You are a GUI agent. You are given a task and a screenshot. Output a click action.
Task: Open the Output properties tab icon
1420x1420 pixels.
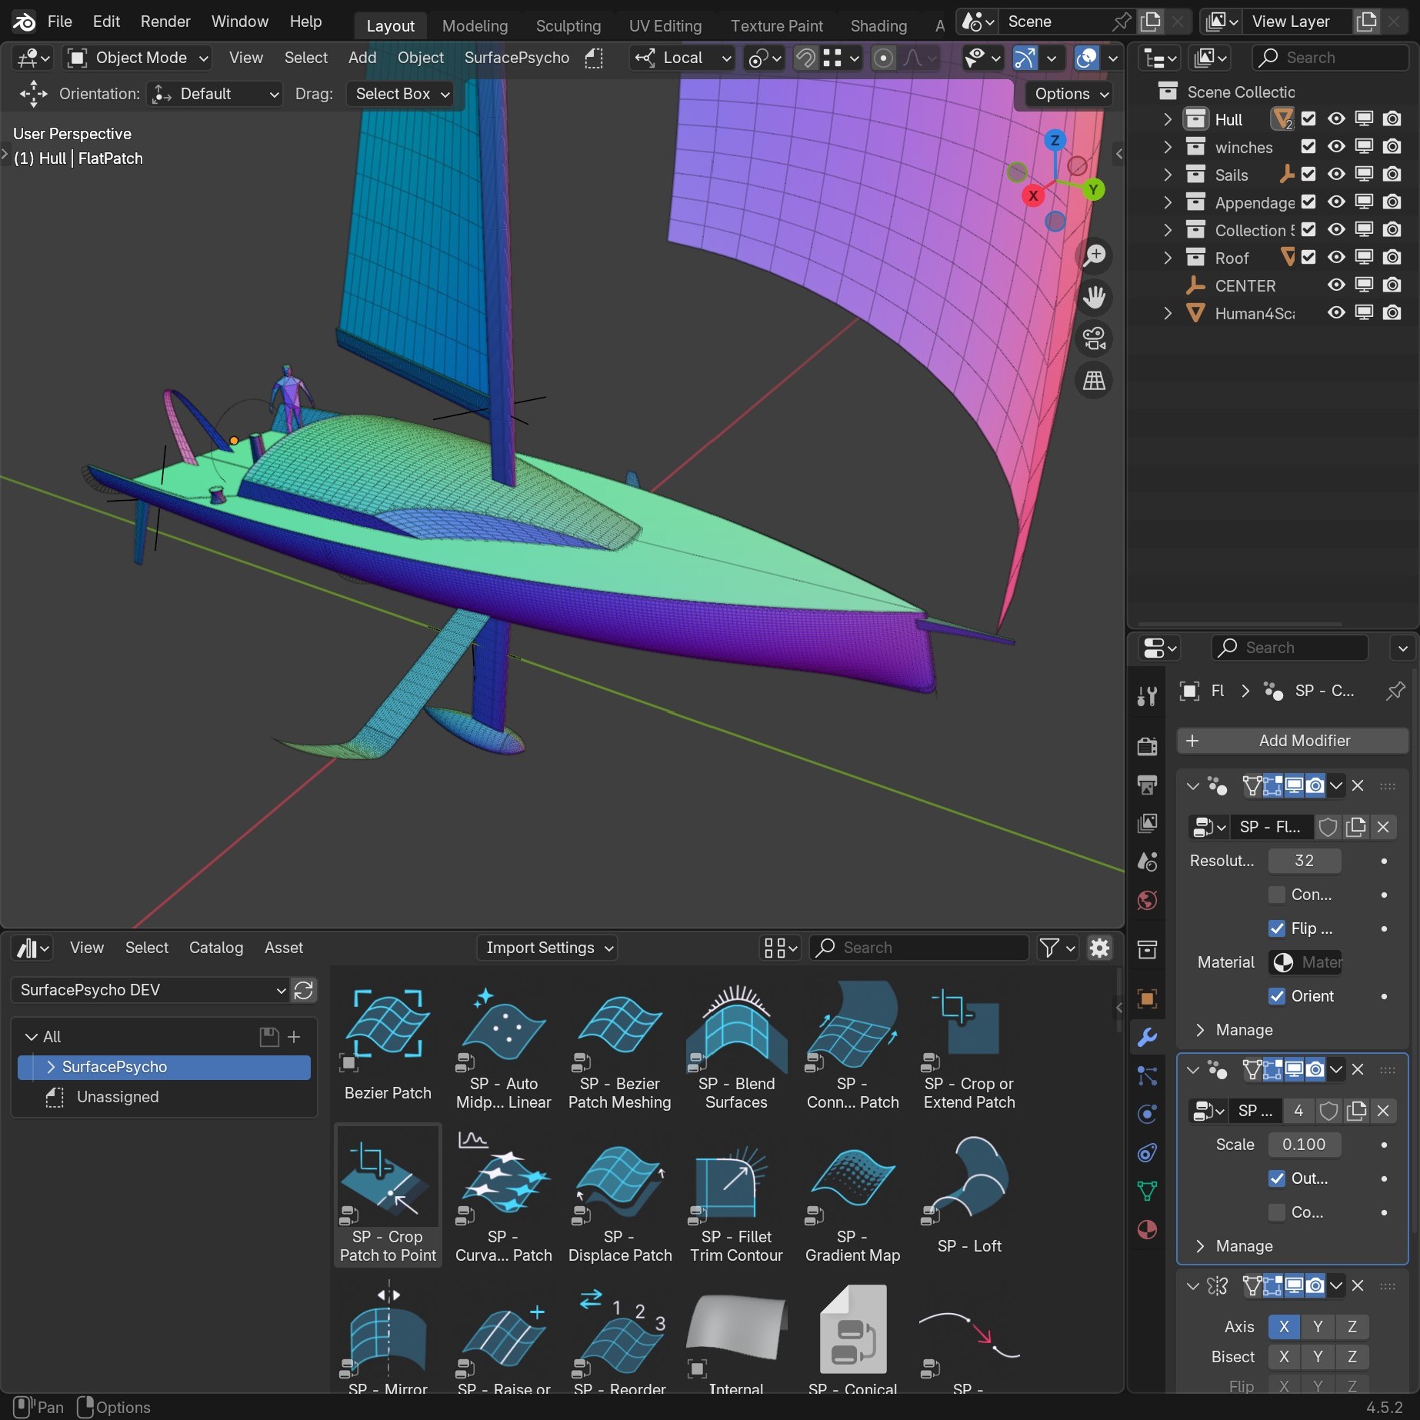[x=1147, y=785]
